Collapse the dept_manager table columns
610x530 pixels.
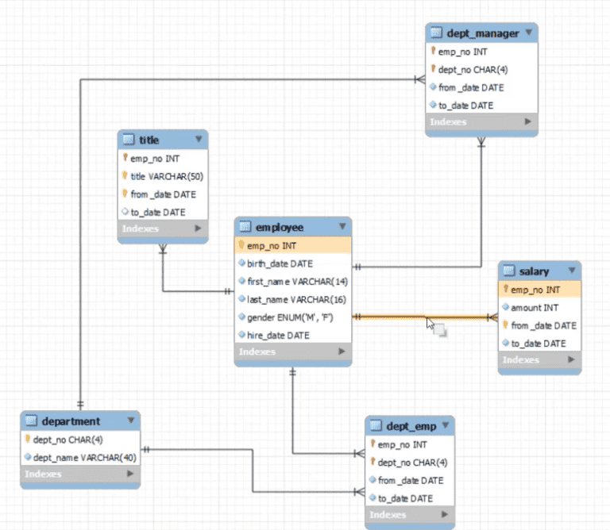(529, 33)
